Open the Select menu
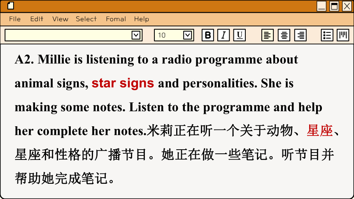This screenshot has height=199, width=354. click(86, 19)
